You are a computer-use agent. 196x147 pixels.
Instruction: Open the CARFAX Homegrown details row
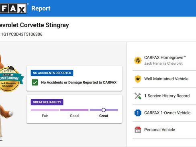(164, 61)
